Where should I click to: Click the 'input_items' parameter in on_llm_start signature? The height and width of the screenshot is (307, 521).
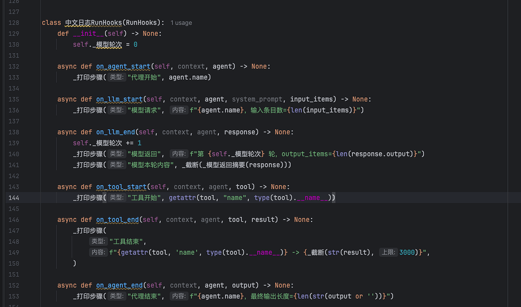pyautogui.click(x=311, y=99)
